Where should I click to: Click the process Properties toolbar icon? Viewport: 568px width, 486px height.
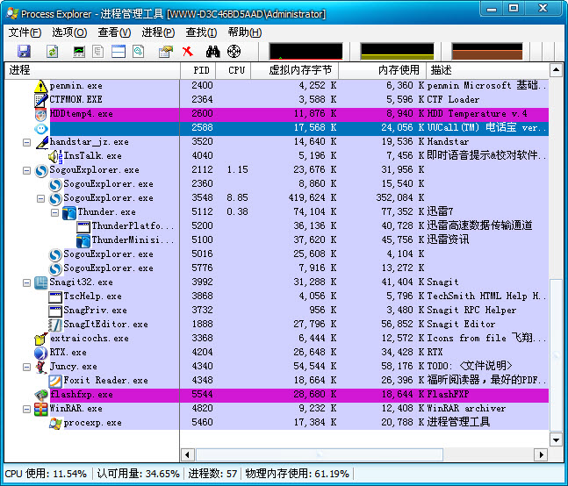165,52
